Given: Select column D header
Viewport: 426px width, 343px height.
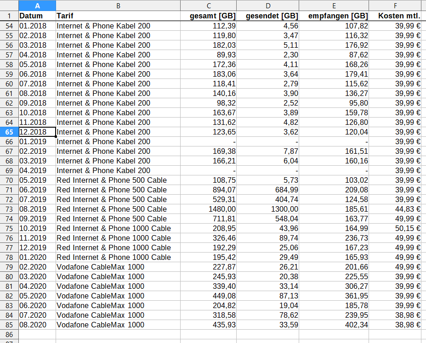Looking at the screenshot, I should click(x=267, y=6).
